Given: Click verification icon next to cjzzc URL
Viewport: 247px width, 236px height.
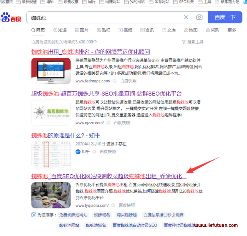Looking at the screenshot, I should pyautogui.click(x=108, y=123).
